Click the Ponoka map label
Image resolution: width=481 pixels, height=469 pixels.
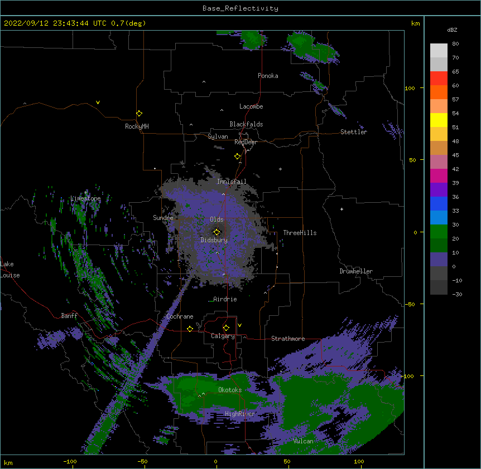coord(268,76)
